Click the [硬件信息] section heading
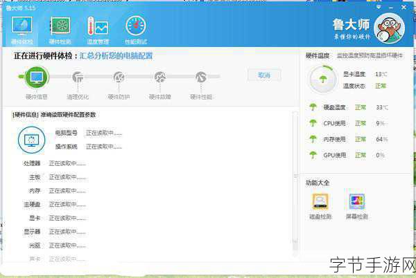This screenshot has height=278, width=416. click(x=26, y=115)
